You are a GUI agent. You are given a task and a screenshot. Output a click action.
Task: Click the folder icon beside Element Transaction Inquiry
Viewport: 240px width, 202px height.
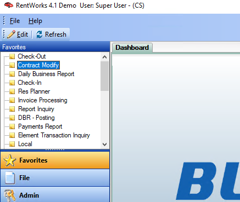(12, 135)
